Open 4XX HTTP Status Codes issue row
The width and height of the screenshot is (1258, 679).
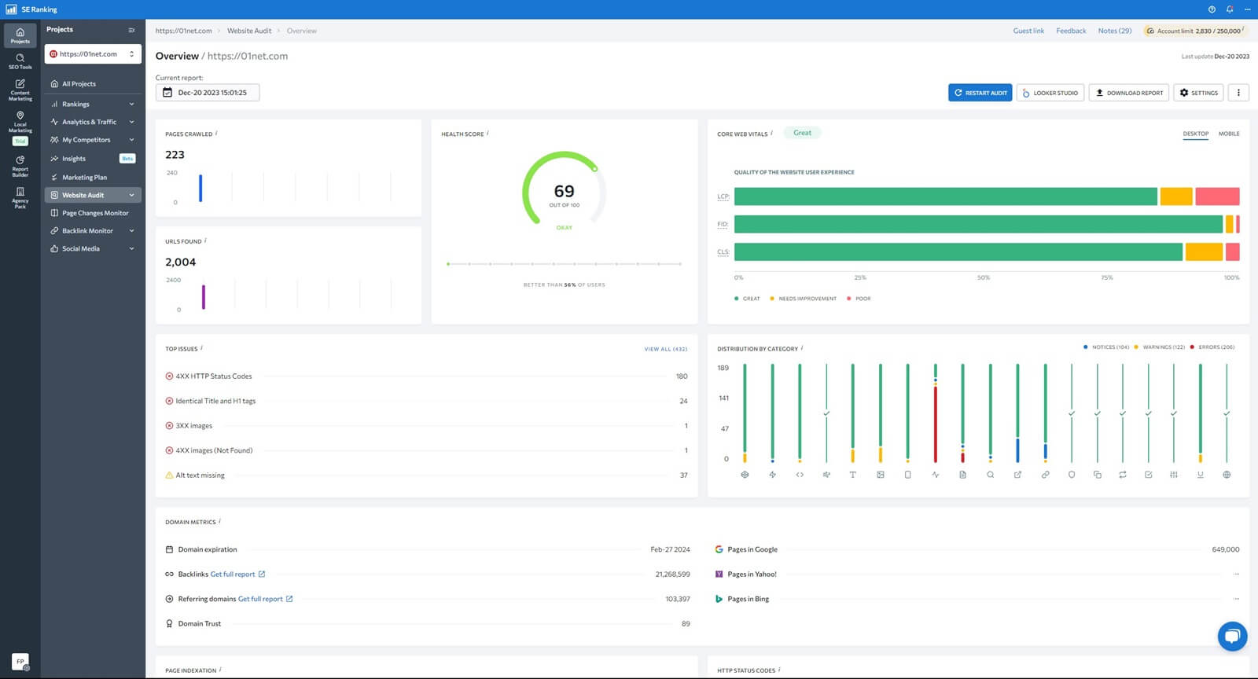point(426,376)
